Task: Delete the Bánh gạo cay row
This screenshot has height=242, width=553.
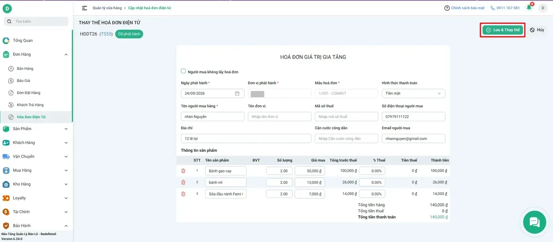Action: 183,171
